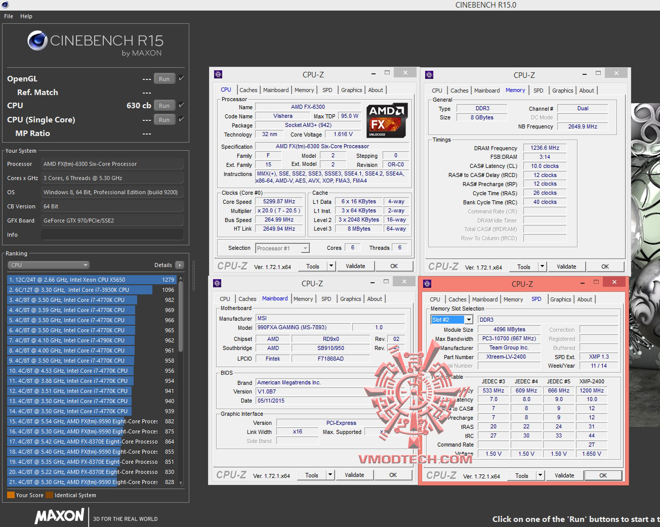Viewport: 660px width, 527px height.
Task: Run the CPU (Single Core) benchmark
Action: [164, 119]
